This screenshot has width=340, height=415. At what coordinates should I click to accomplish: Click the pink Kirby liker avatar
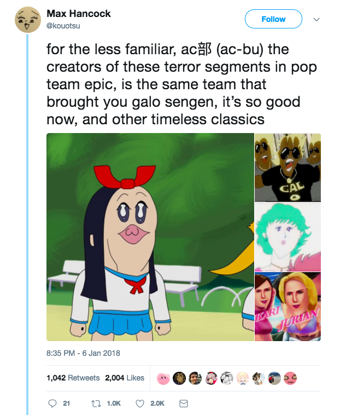coord(163,378)
